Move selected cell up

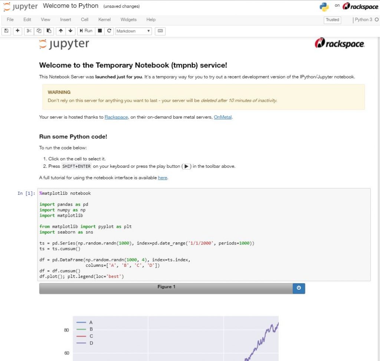(x=61, y=31)
